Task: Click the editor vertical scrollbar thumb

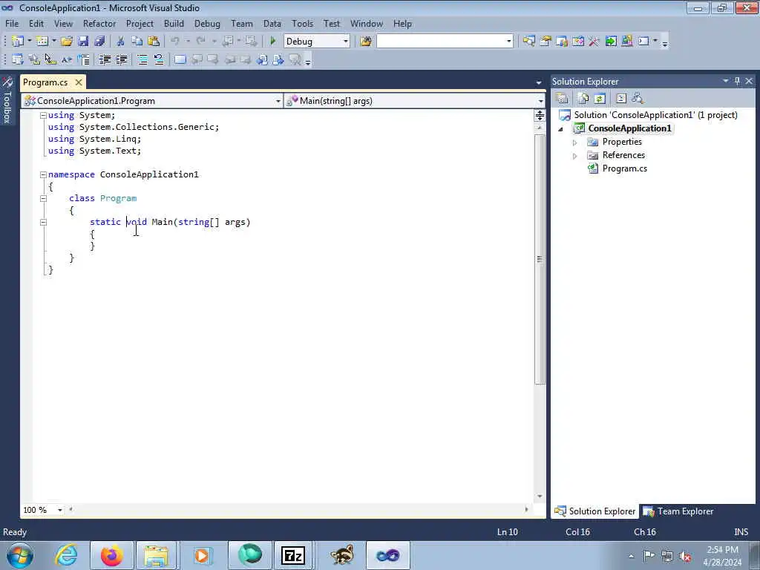Action: click(x=540, y=259)
